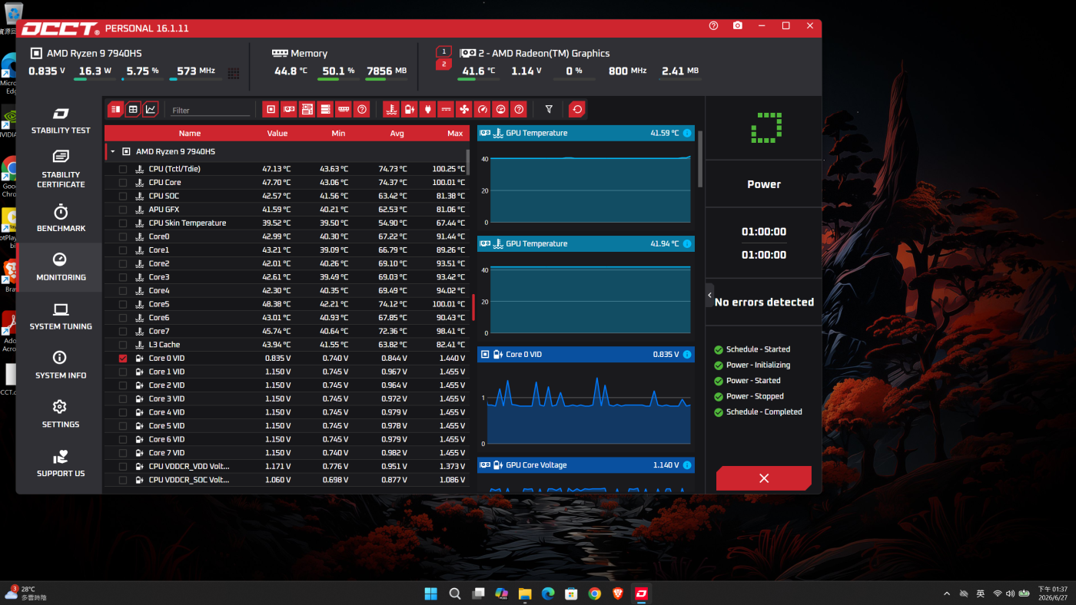The width and height of the screenshot is (1076, 605).
Task: Sort the sensor table by Value column
Action: point(277,134)
